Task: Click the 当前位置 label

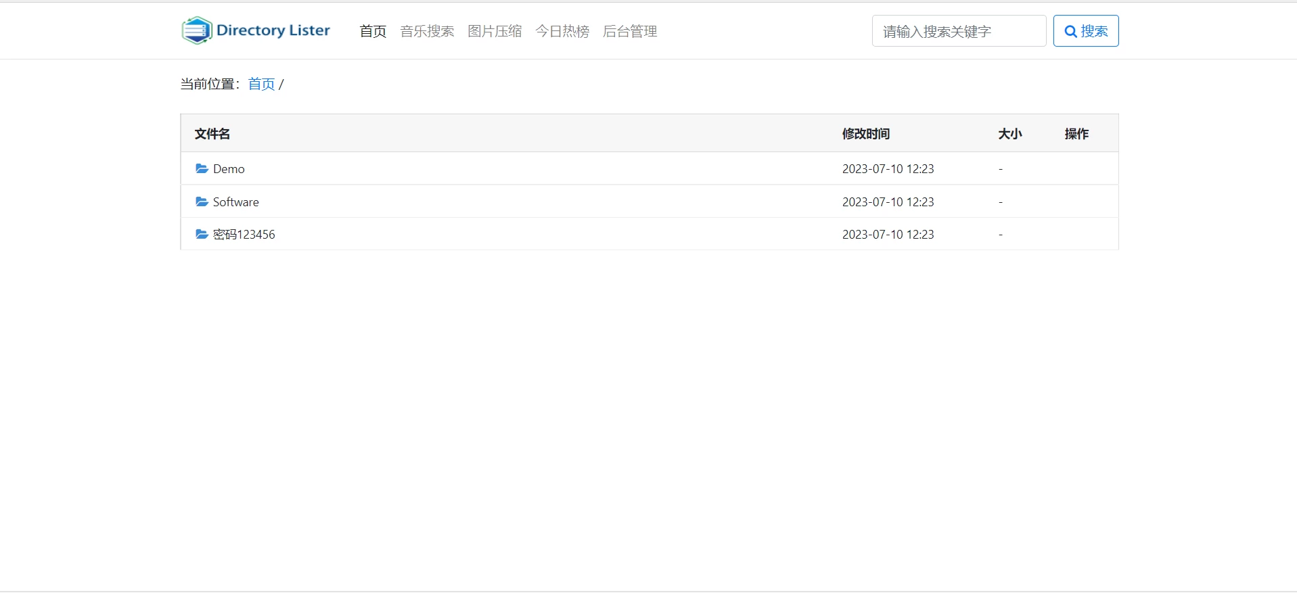Action: click(210, 84)
